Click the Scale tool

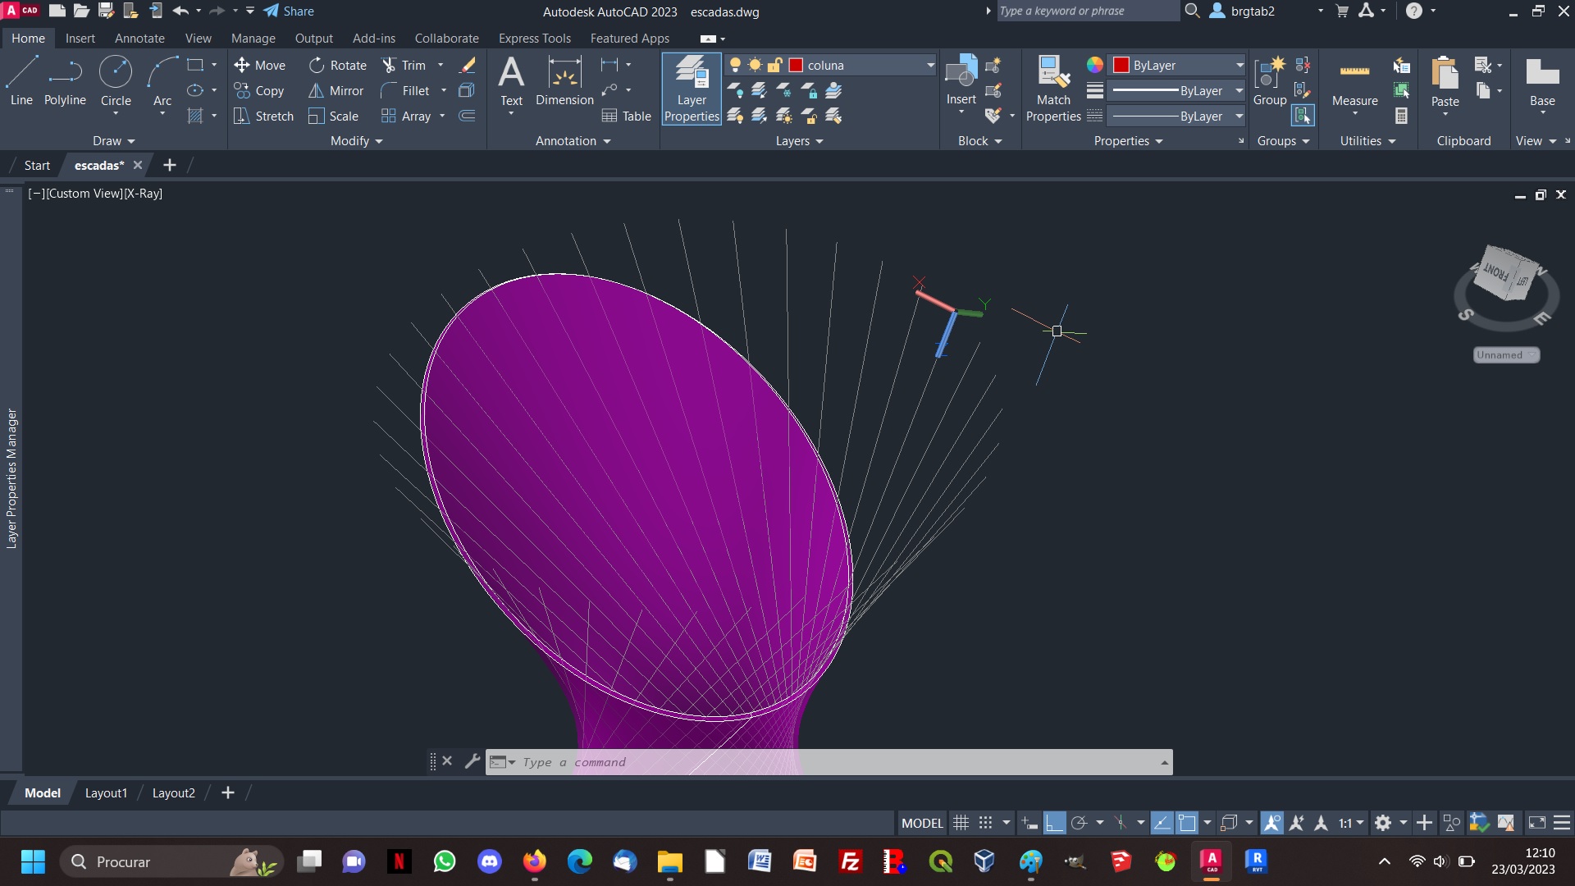(333, 116)
